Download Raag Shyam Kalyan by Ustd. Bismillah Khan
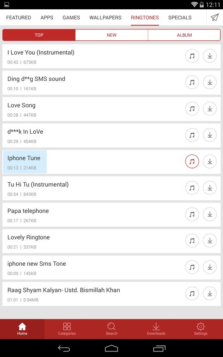 (209, 293)
